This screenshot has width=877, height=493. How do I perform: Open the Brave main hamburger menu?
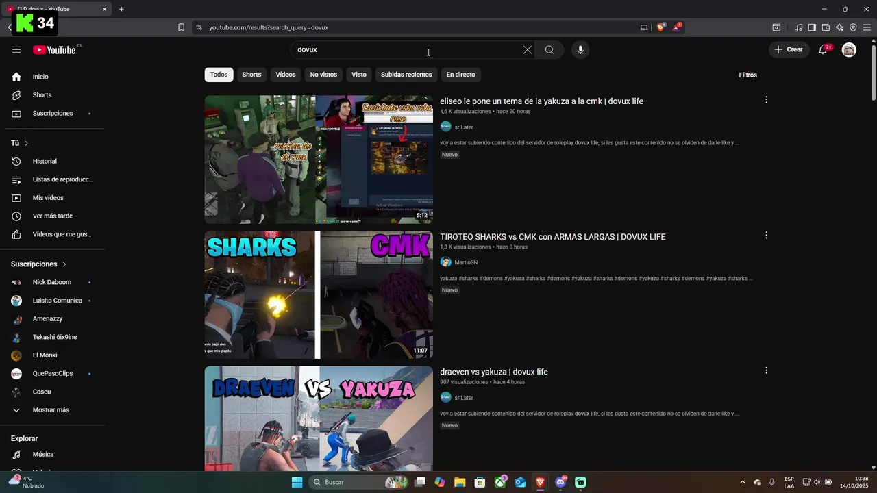coord(867,27)
